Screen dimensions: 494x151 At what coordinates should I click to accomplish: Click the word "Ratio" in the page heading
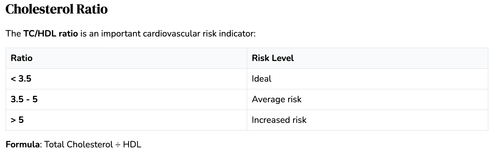click(92, 9)
